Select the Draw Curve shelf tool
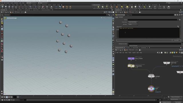 (35, 7)
